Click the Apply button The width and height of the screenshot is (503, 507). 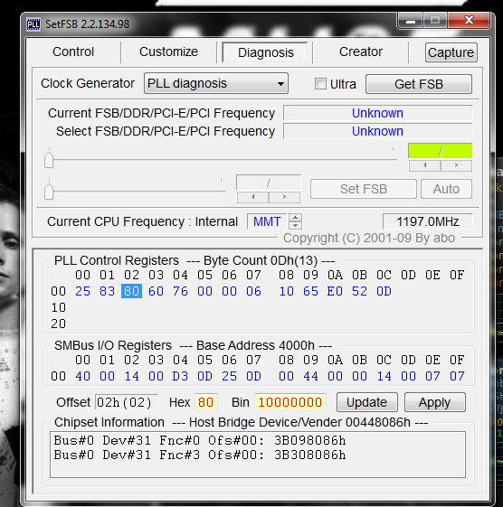click(x=435, y=402)
